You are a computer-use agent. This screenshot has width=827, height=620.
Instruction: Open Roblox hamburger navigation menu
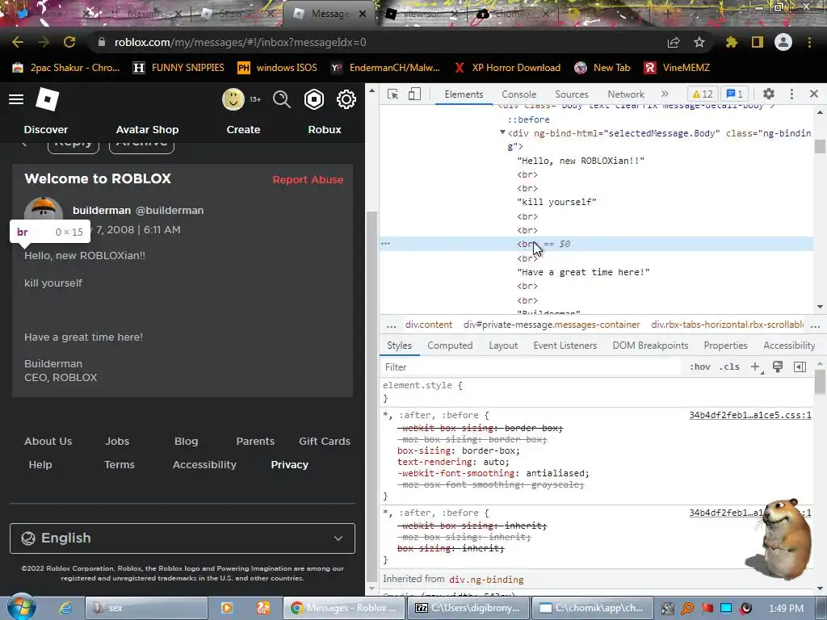point(16,99)
